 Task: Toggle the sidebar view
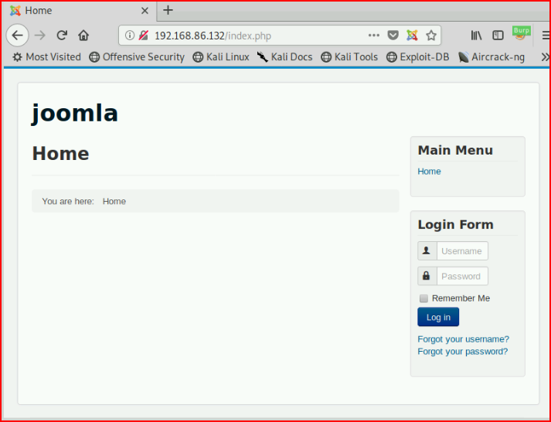click(498, 35)
